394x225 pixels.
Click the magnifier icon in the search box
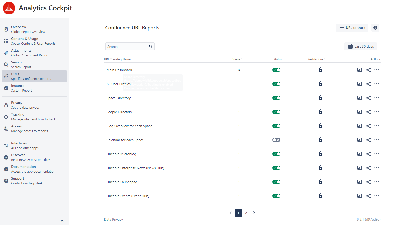pyautogui.click(x=151, y=46)
